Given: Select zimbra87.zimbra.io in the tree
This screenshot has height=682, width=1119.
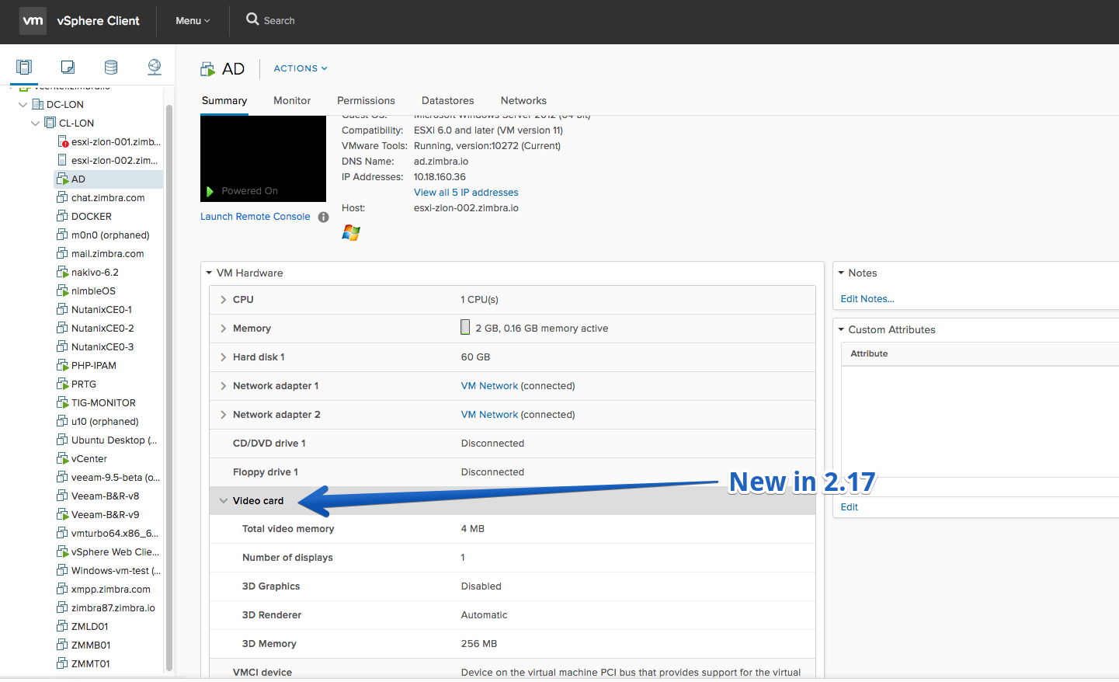Looking at the screenshot, I should (x=113, y=608).
